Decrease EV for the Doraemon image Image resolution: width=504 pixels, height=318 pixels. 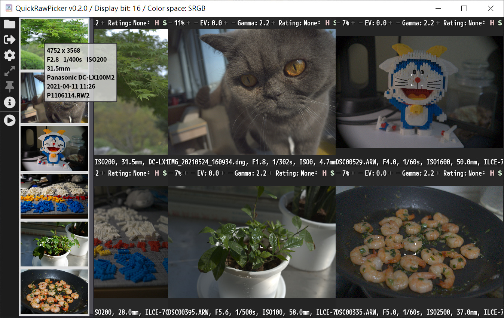tap(361, 23)
